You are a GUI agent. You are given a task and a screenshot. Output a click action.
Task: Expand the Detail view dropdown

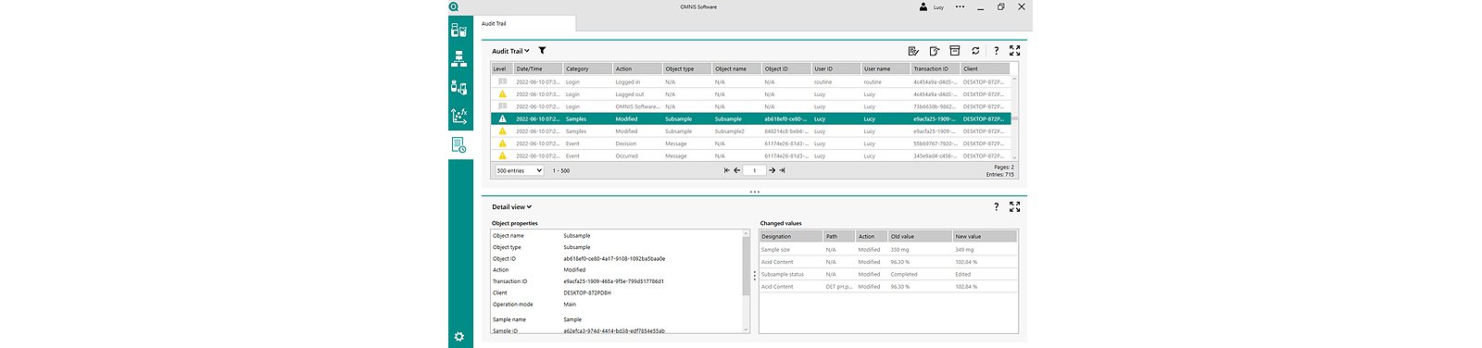[511, 207]
